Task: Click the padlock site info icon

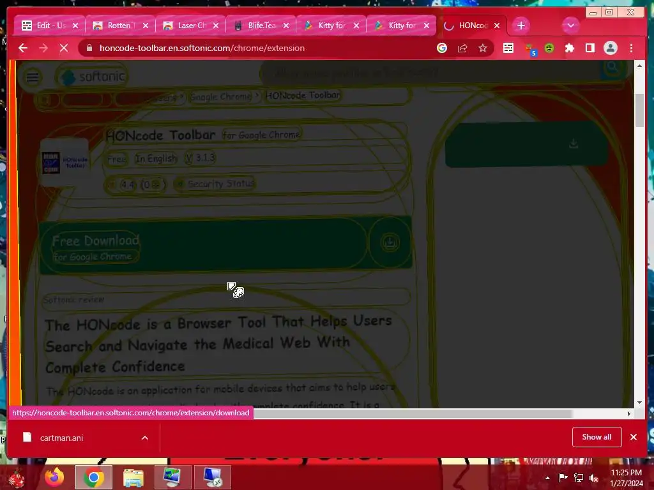Action: click(x=89, y=48)
